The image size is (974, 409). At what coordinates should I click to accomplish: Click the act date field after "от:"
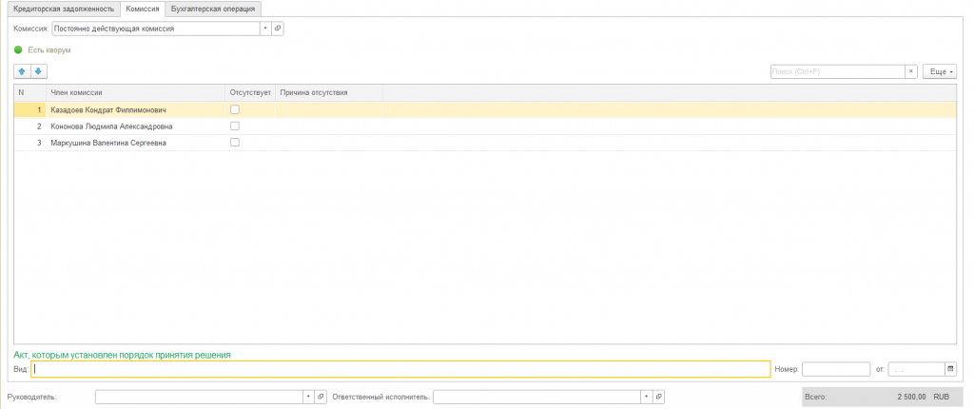click(x=916, y=369)
